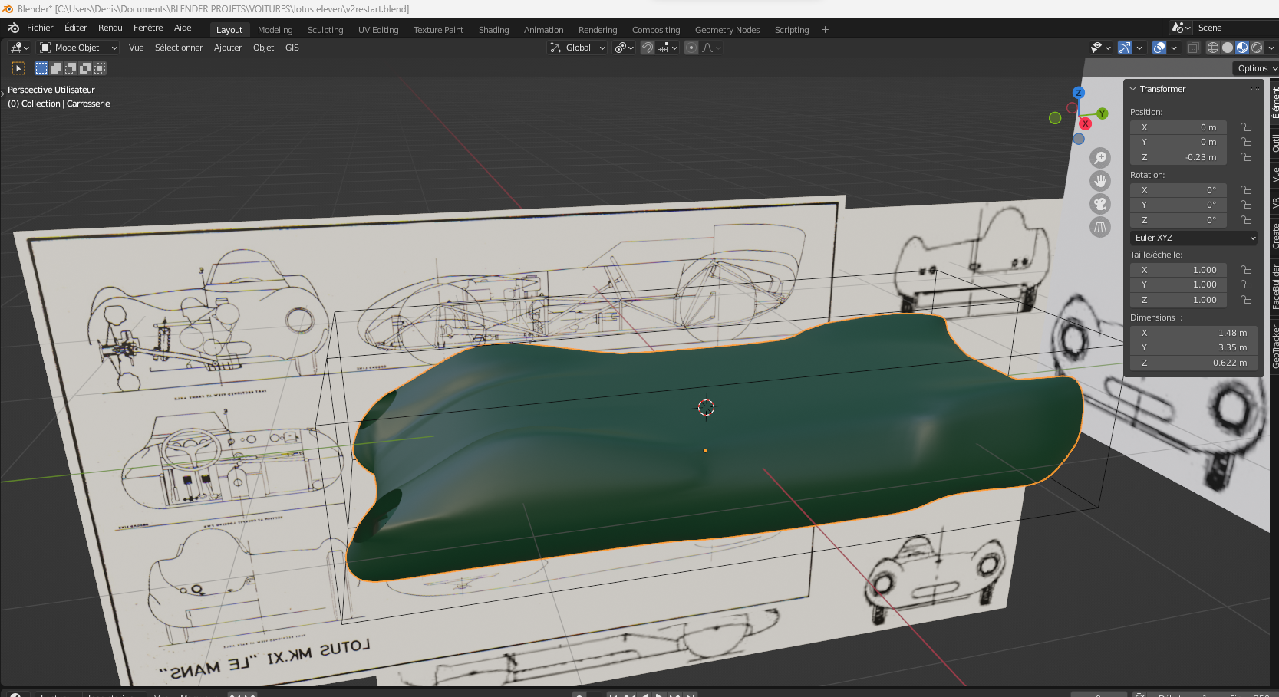Screen dimensions: 1279x697
Task: Open the Sélectionner menu
Action: tap(179, 48)
